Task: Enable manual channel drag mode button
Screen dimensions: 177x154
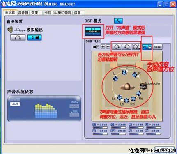Action: [147, 47]
